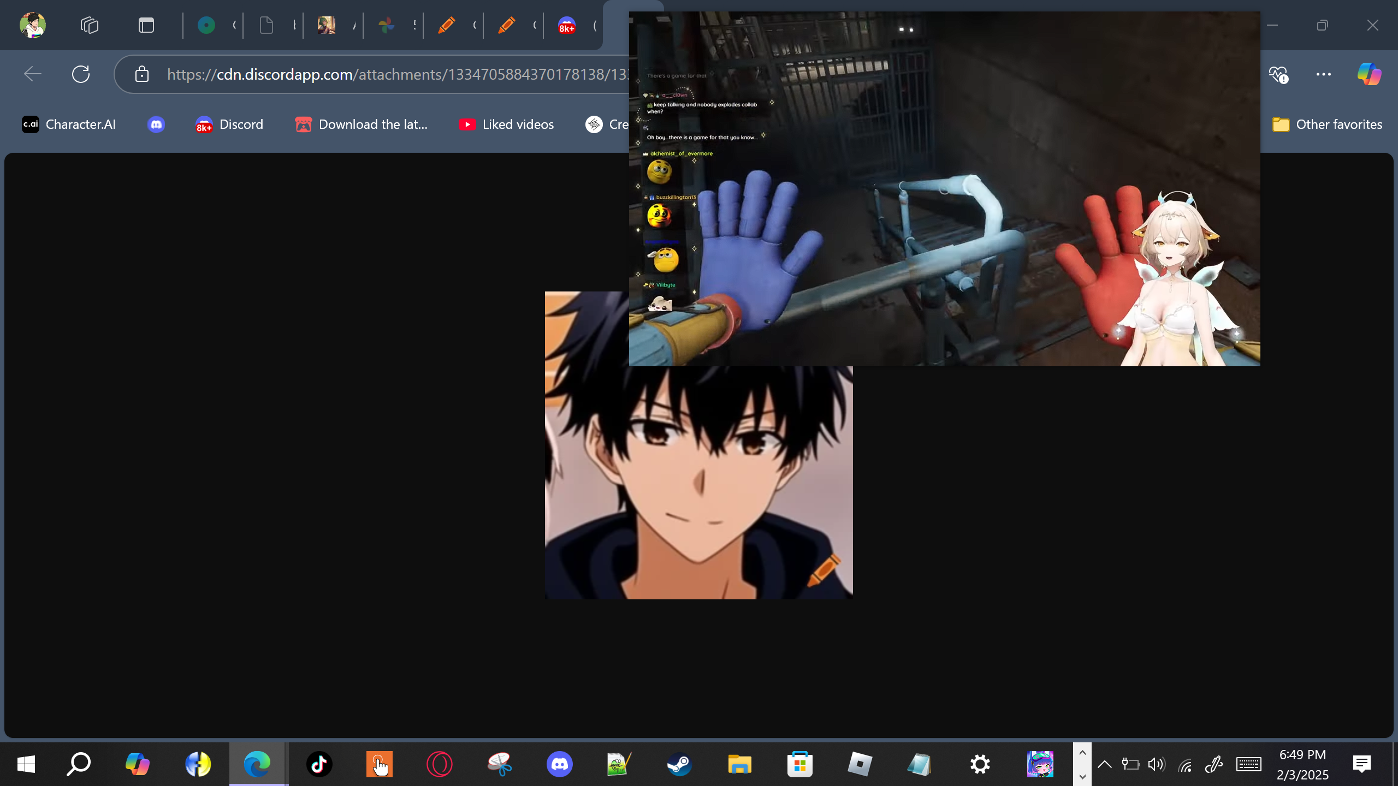Open the Workspaces icon in Edge
The width and height of the screenshot is (1398, 786).
click(x=90, y=25)
